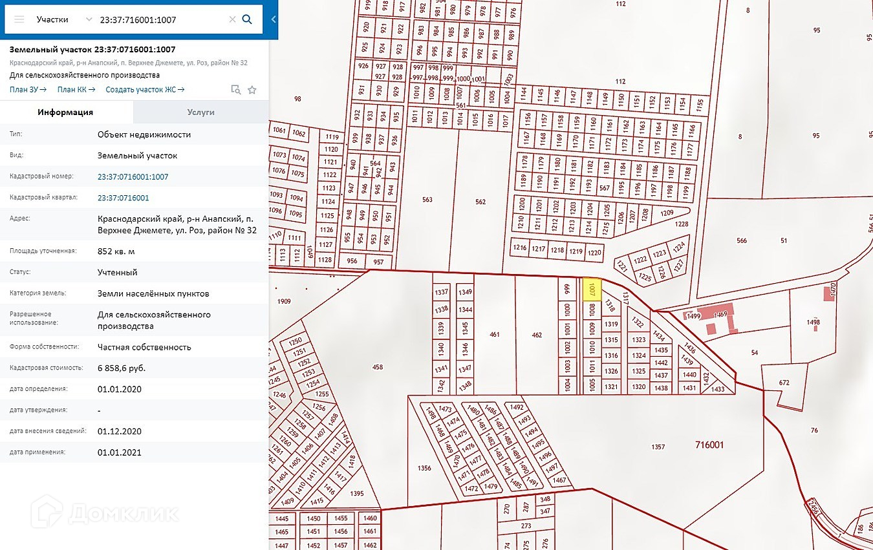The image size is (873, 550).
Task: Click into the cadastral number search field
Action: [162, 19]
